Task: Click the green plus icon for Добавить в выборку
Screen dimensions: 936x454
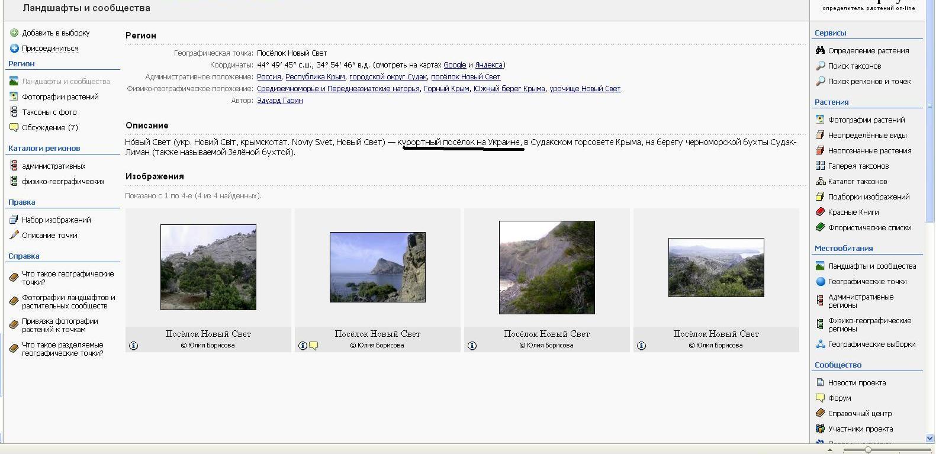Action: click(14, 33)
